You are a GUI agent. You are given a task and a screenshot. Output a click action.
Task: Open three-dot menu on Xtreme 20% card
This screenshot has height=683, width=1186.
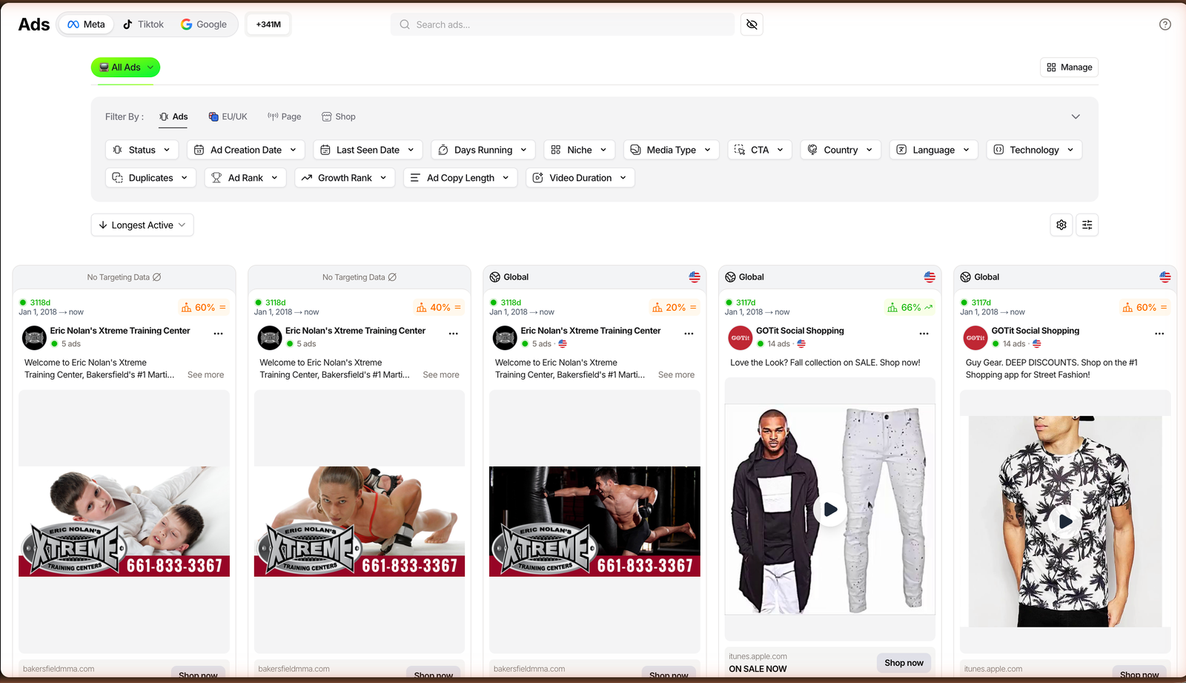pos(689,334)
